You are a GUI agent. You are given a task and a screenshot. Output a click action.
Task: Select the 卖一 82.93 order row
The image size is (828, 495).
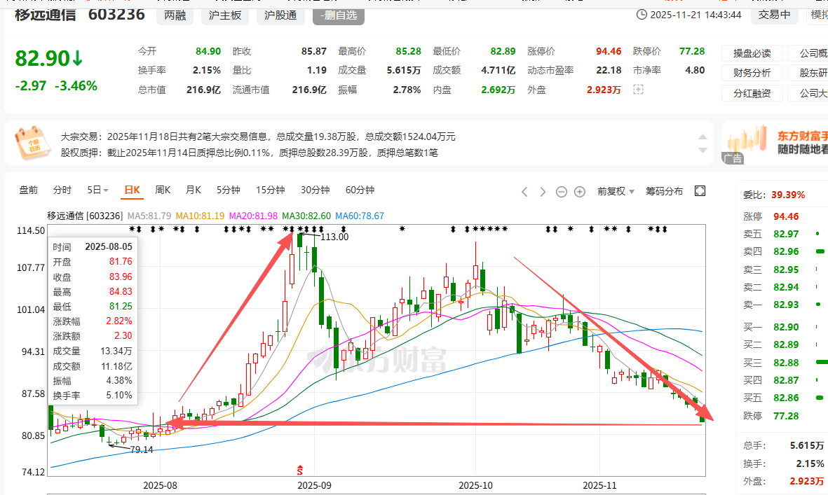785,305
